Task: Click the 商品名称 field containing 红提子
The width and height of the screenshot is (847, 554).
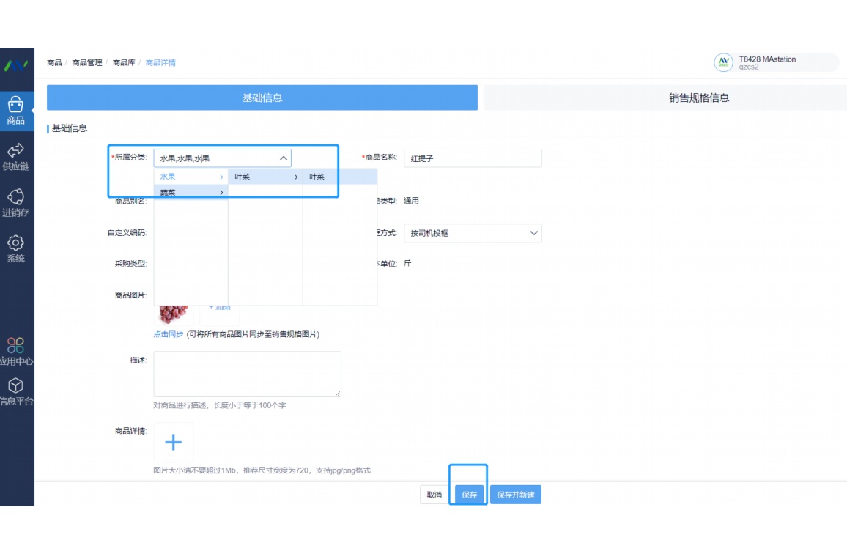Action: (x=472, y=158)
